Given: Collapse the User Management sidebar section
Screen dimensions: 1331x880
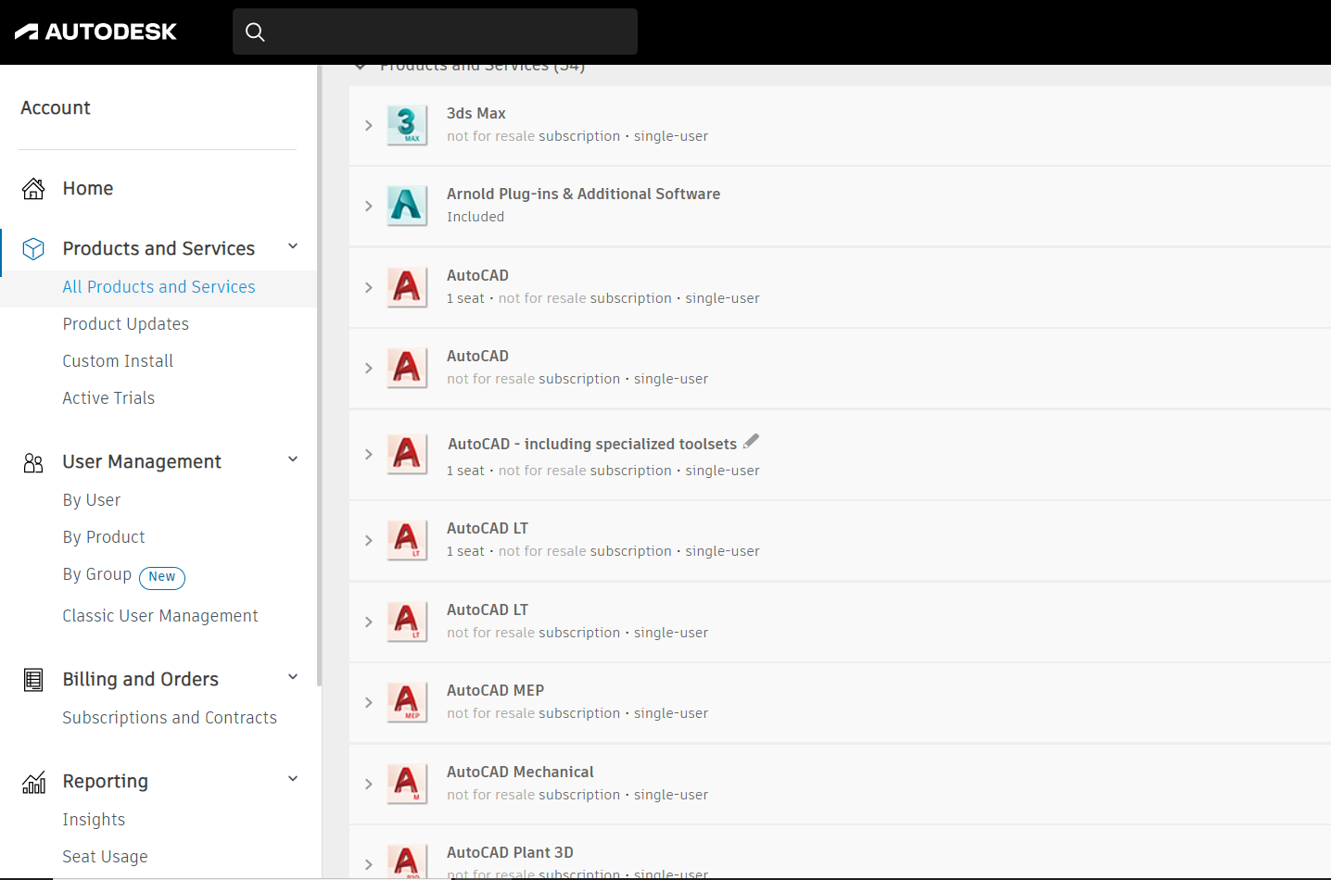Looking at the screenshot, I should click(293, 459).
